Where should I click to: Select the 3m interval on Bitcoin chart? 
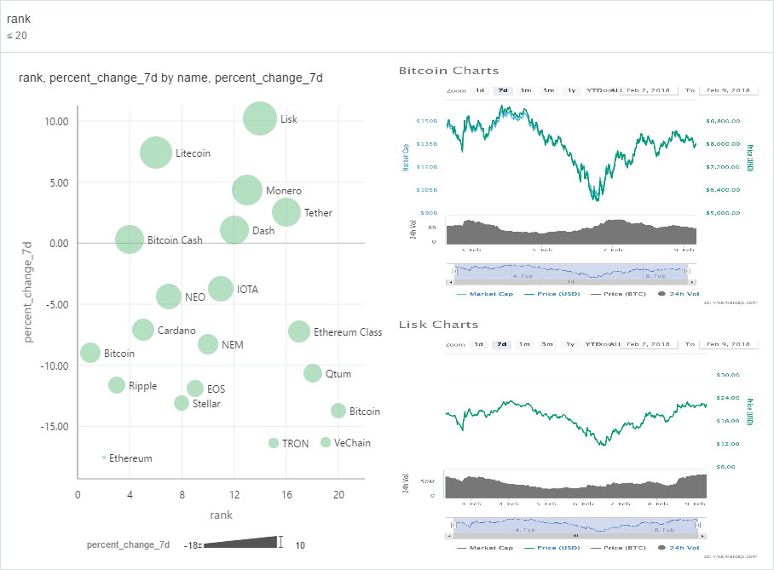click(547, 89)
